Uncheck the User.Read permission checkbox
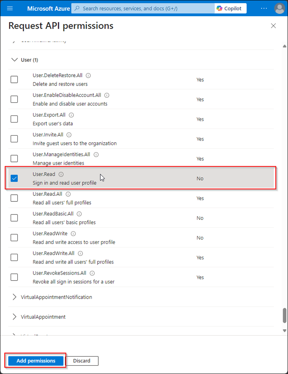This screenshot has height=374, width=288. coord(14,179)
